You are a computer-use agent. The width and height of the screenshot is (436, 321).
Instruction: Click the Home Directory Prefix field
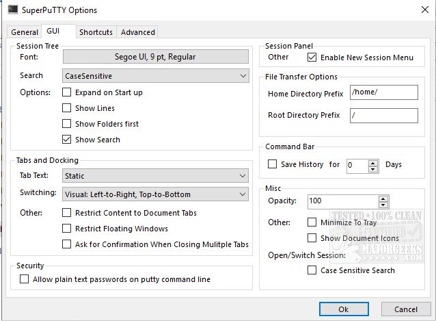[x=383, y=93]
